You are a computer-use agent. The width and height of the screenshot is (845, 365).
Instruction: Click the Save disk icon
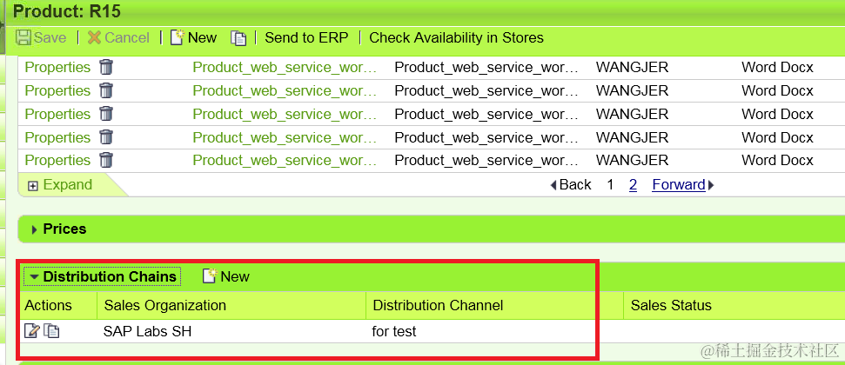click(x=23, y=37)
